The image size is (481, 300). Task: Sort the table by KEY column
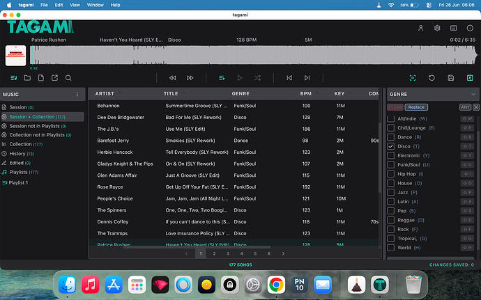coord(339,93)
